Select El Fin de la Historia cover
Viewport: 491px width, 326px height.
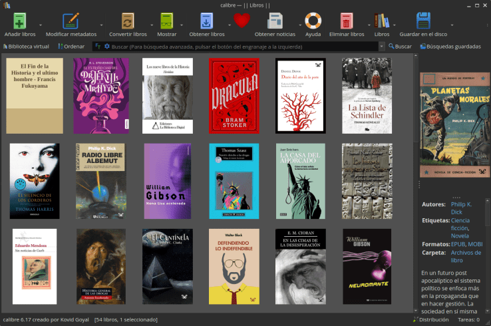[x=35, y=96]
